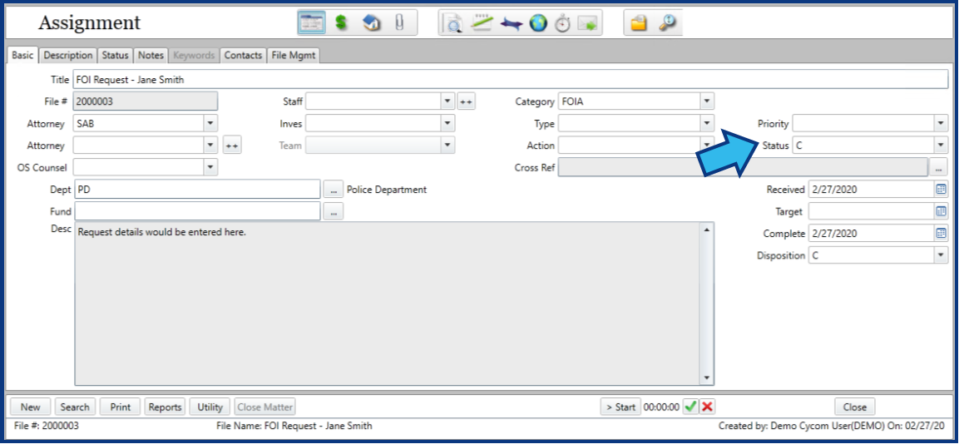Click "File Name: FOI Request - Jane Smith" status text
Screen dimensions: 959x444
294,426
